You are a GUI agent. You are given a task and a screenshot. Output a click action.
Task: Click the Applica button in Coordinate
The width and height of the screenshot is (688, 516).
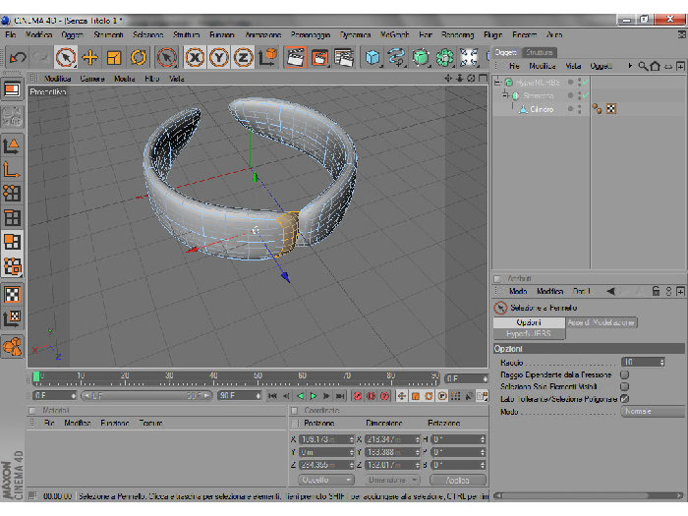458,480
